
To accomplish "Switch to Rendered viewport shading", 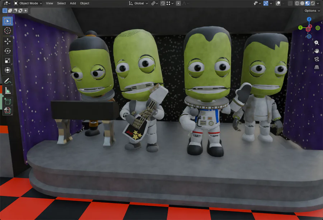I will tap(313, 3).
